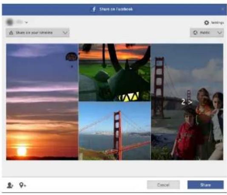Click the tag people icon
This screenshot has width=227, height=195.
[x=10, y=185]
